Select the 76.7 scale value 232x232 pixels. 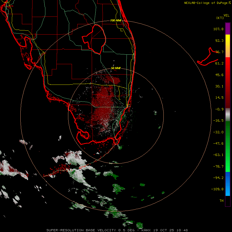coord(219,52)
